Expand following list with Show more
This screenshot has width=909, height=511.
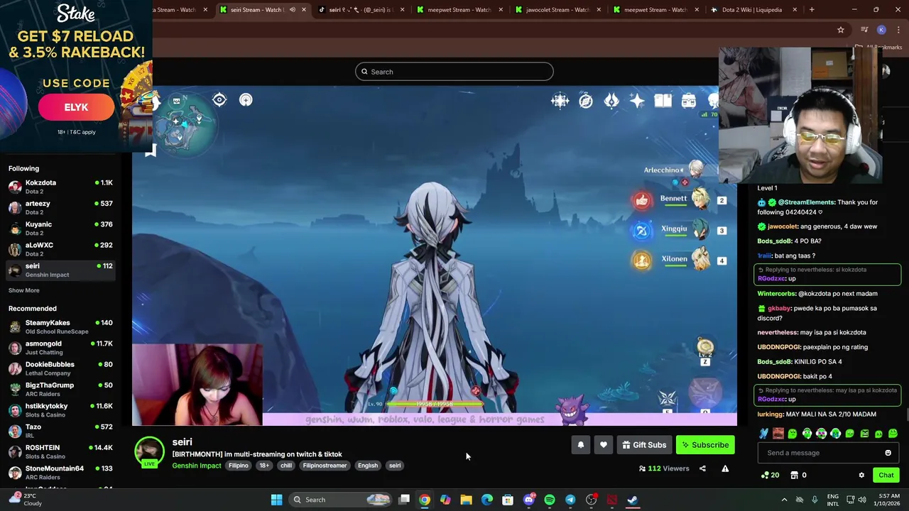click(24, 290)
